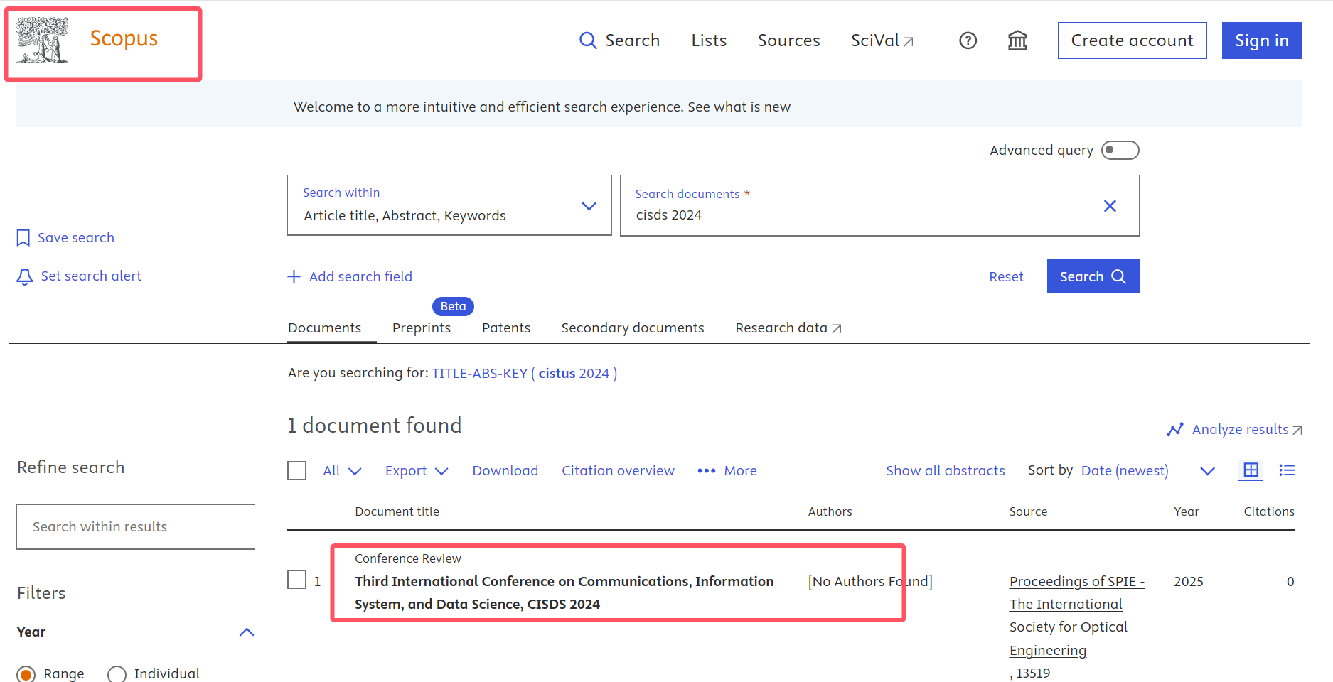Open the CISDS 2024 conference document title
This screenshot has height=682, width=1333.
564,592
